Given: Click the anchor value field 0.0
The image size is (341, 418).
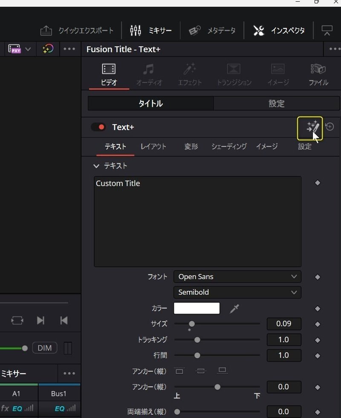Looking at the screenshot, I should 284,387.
